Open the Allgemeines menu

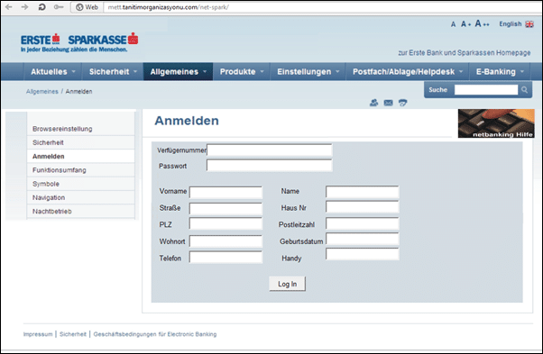[x=178, y=71]
